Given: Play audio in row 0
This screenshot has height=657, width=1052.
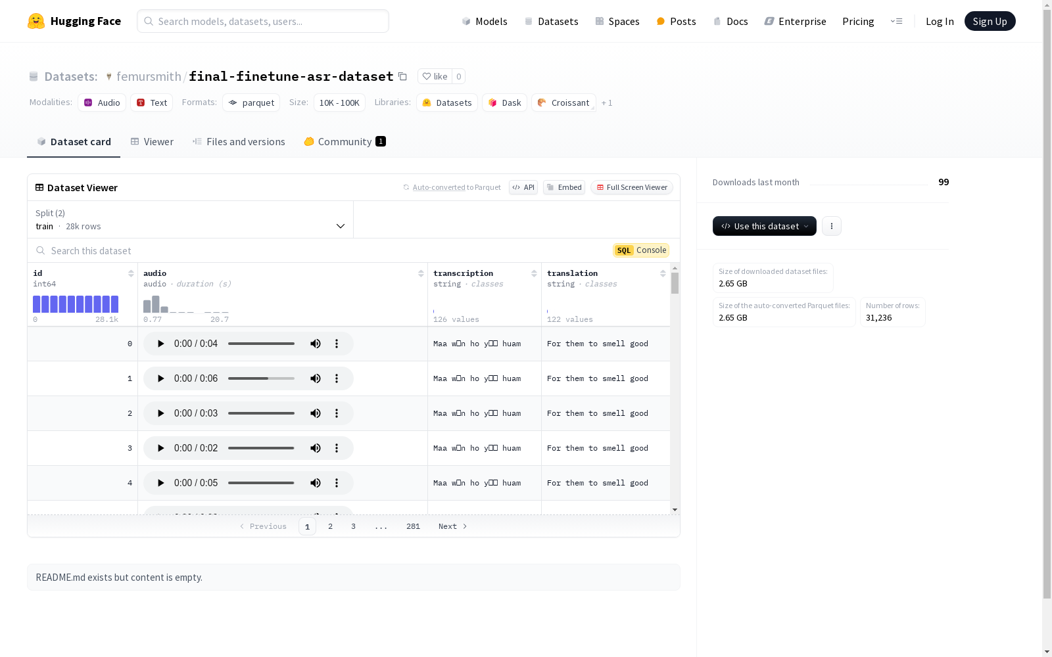Looking at the screenshot, I should pyautogui.click(x=160, y=344).
